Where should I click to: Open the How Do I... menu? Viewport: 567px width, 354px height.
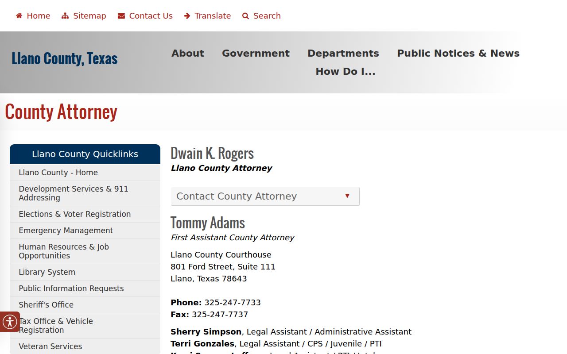coord(346,71)
